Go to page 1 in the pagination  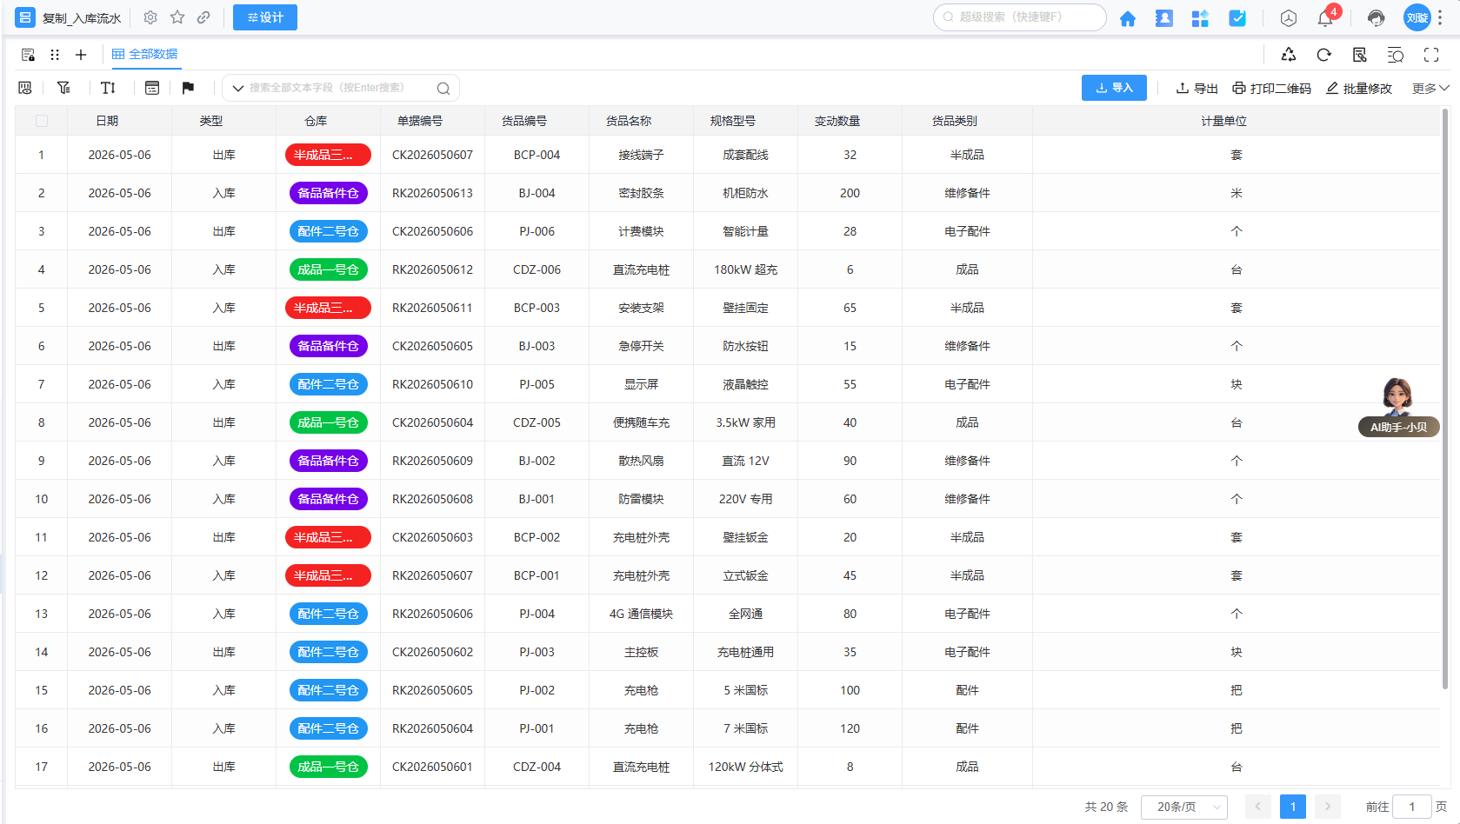(x=1293, y=807)
